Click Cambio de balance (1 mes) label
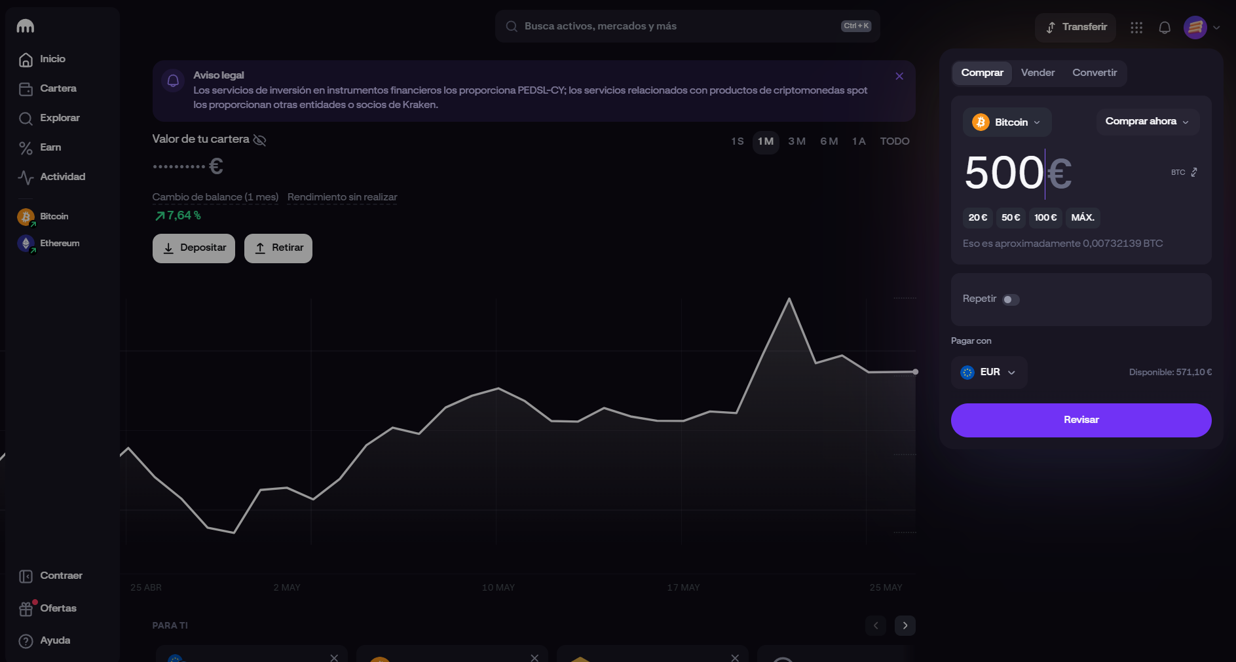 [215, 197]
